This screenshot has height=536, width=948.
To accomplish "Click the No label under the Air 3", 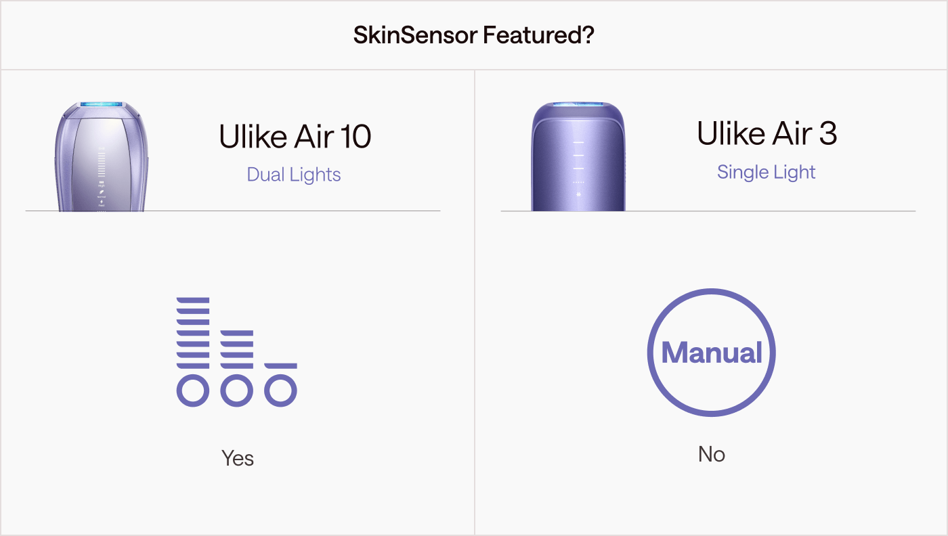I will tap(712, 454).
